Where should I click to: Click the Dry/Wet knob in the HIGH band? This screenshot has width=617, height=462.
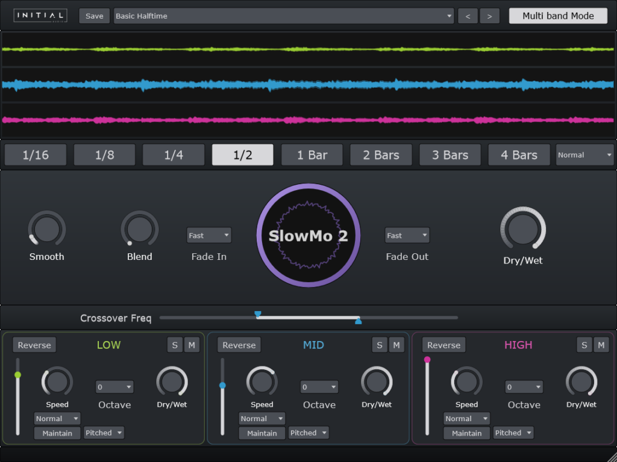click(x=581, y=382)
